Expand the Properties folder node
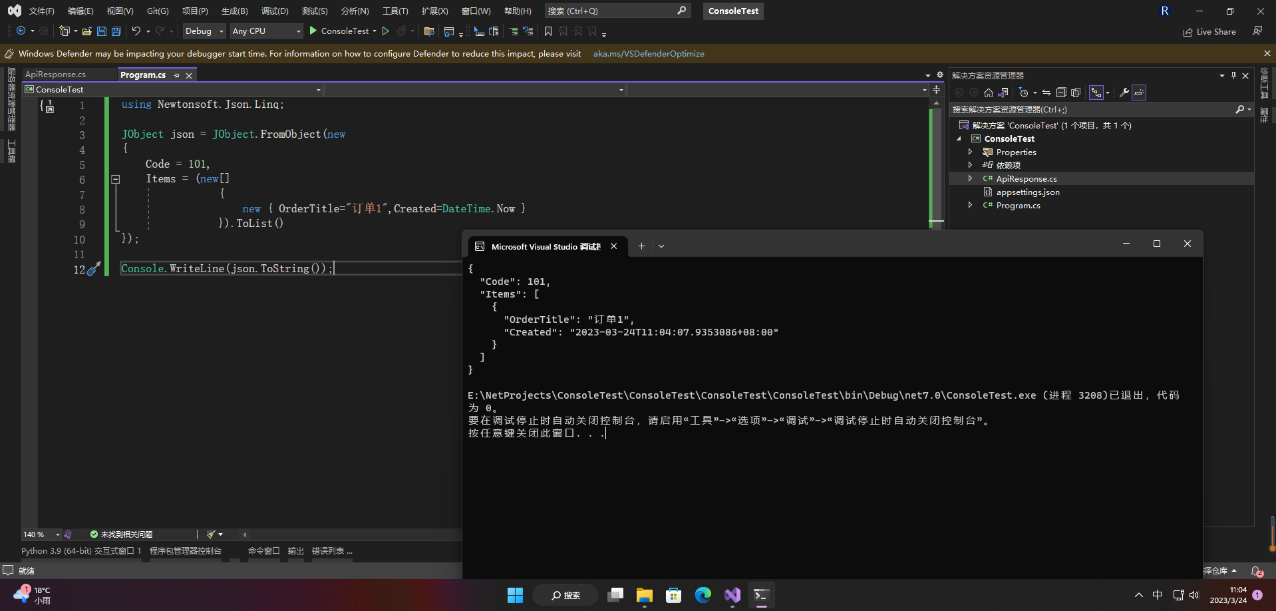The width and height of the screenshot is (1276, 611). 970,152
